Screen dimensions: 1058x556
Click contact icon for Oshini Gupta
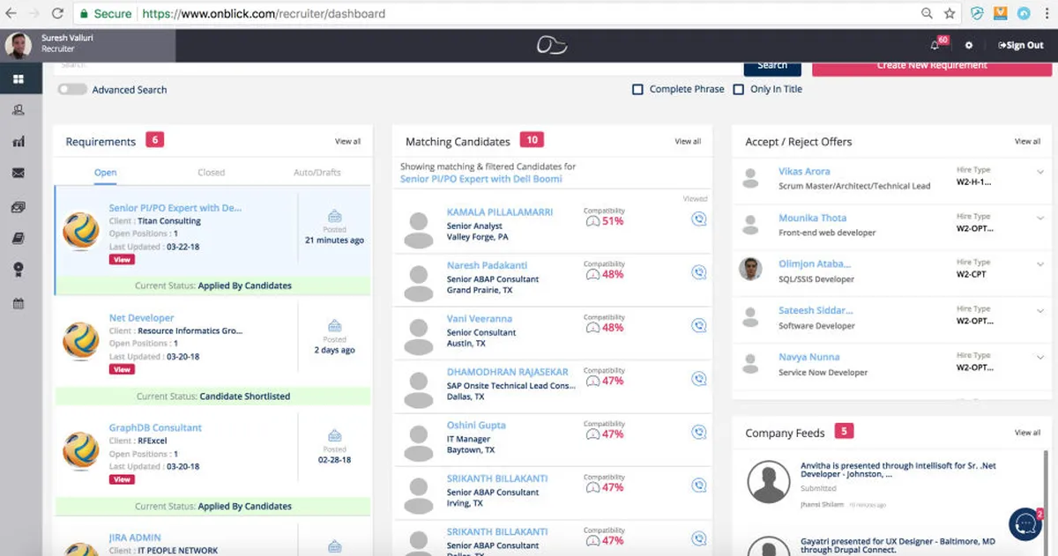tap(699, 433)
